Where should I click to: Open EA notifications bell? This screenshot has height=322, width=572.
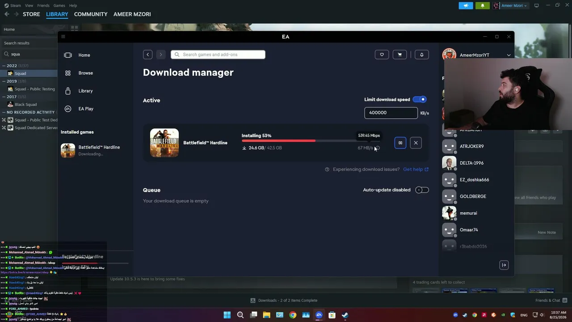[421, 55]
